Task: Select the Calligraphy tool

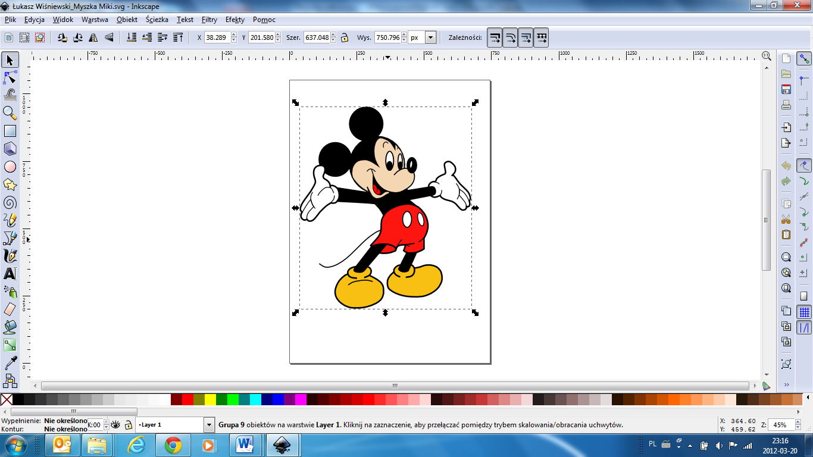Action: click(10, 256)
